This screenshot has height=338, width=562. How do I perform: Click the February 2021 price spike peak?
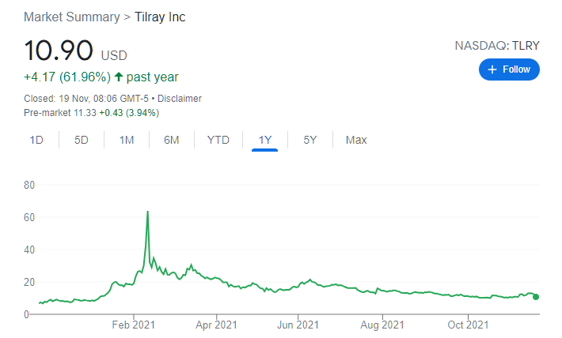pos(147,212)
